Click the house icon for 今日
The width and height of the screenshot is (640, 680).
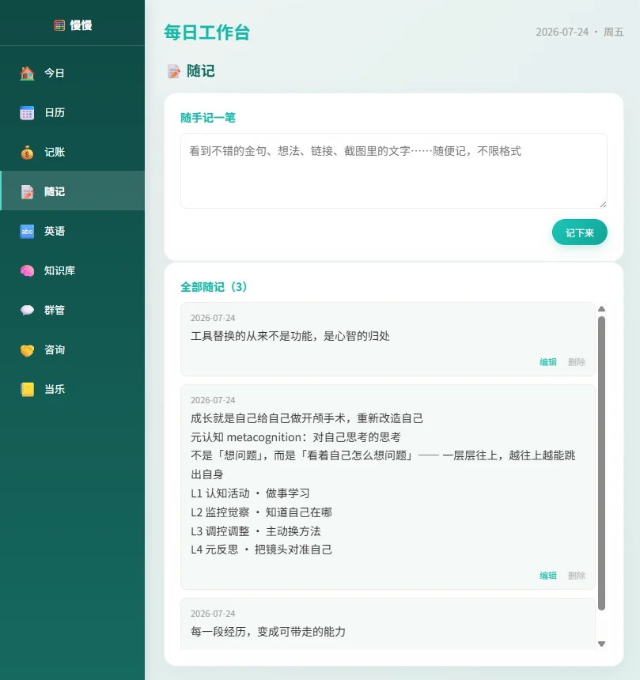[27, 73]
